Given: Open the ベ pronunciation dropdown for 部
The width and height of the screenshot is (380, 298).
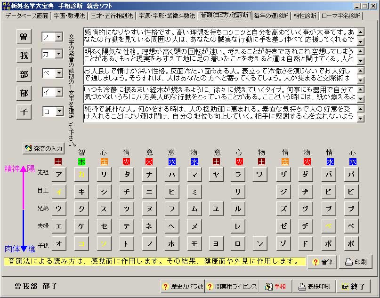Looking at the screenshot, I should click(x=59, y=73).
